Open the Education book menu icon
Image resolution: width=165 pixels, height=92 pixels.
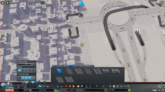tap(78, 86)
